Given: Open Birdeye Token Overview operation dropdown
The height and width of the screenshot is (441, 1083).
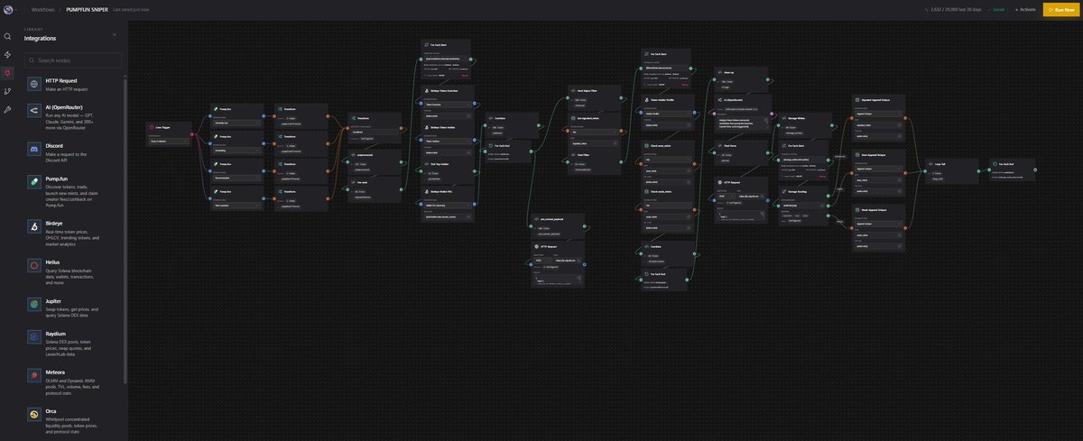Looking at the screenshot, I should click(x=448, y=104).
